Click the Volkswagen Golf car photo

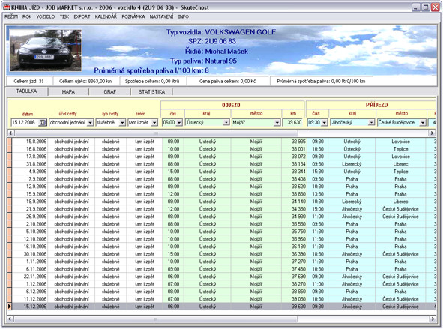(46, 50)
